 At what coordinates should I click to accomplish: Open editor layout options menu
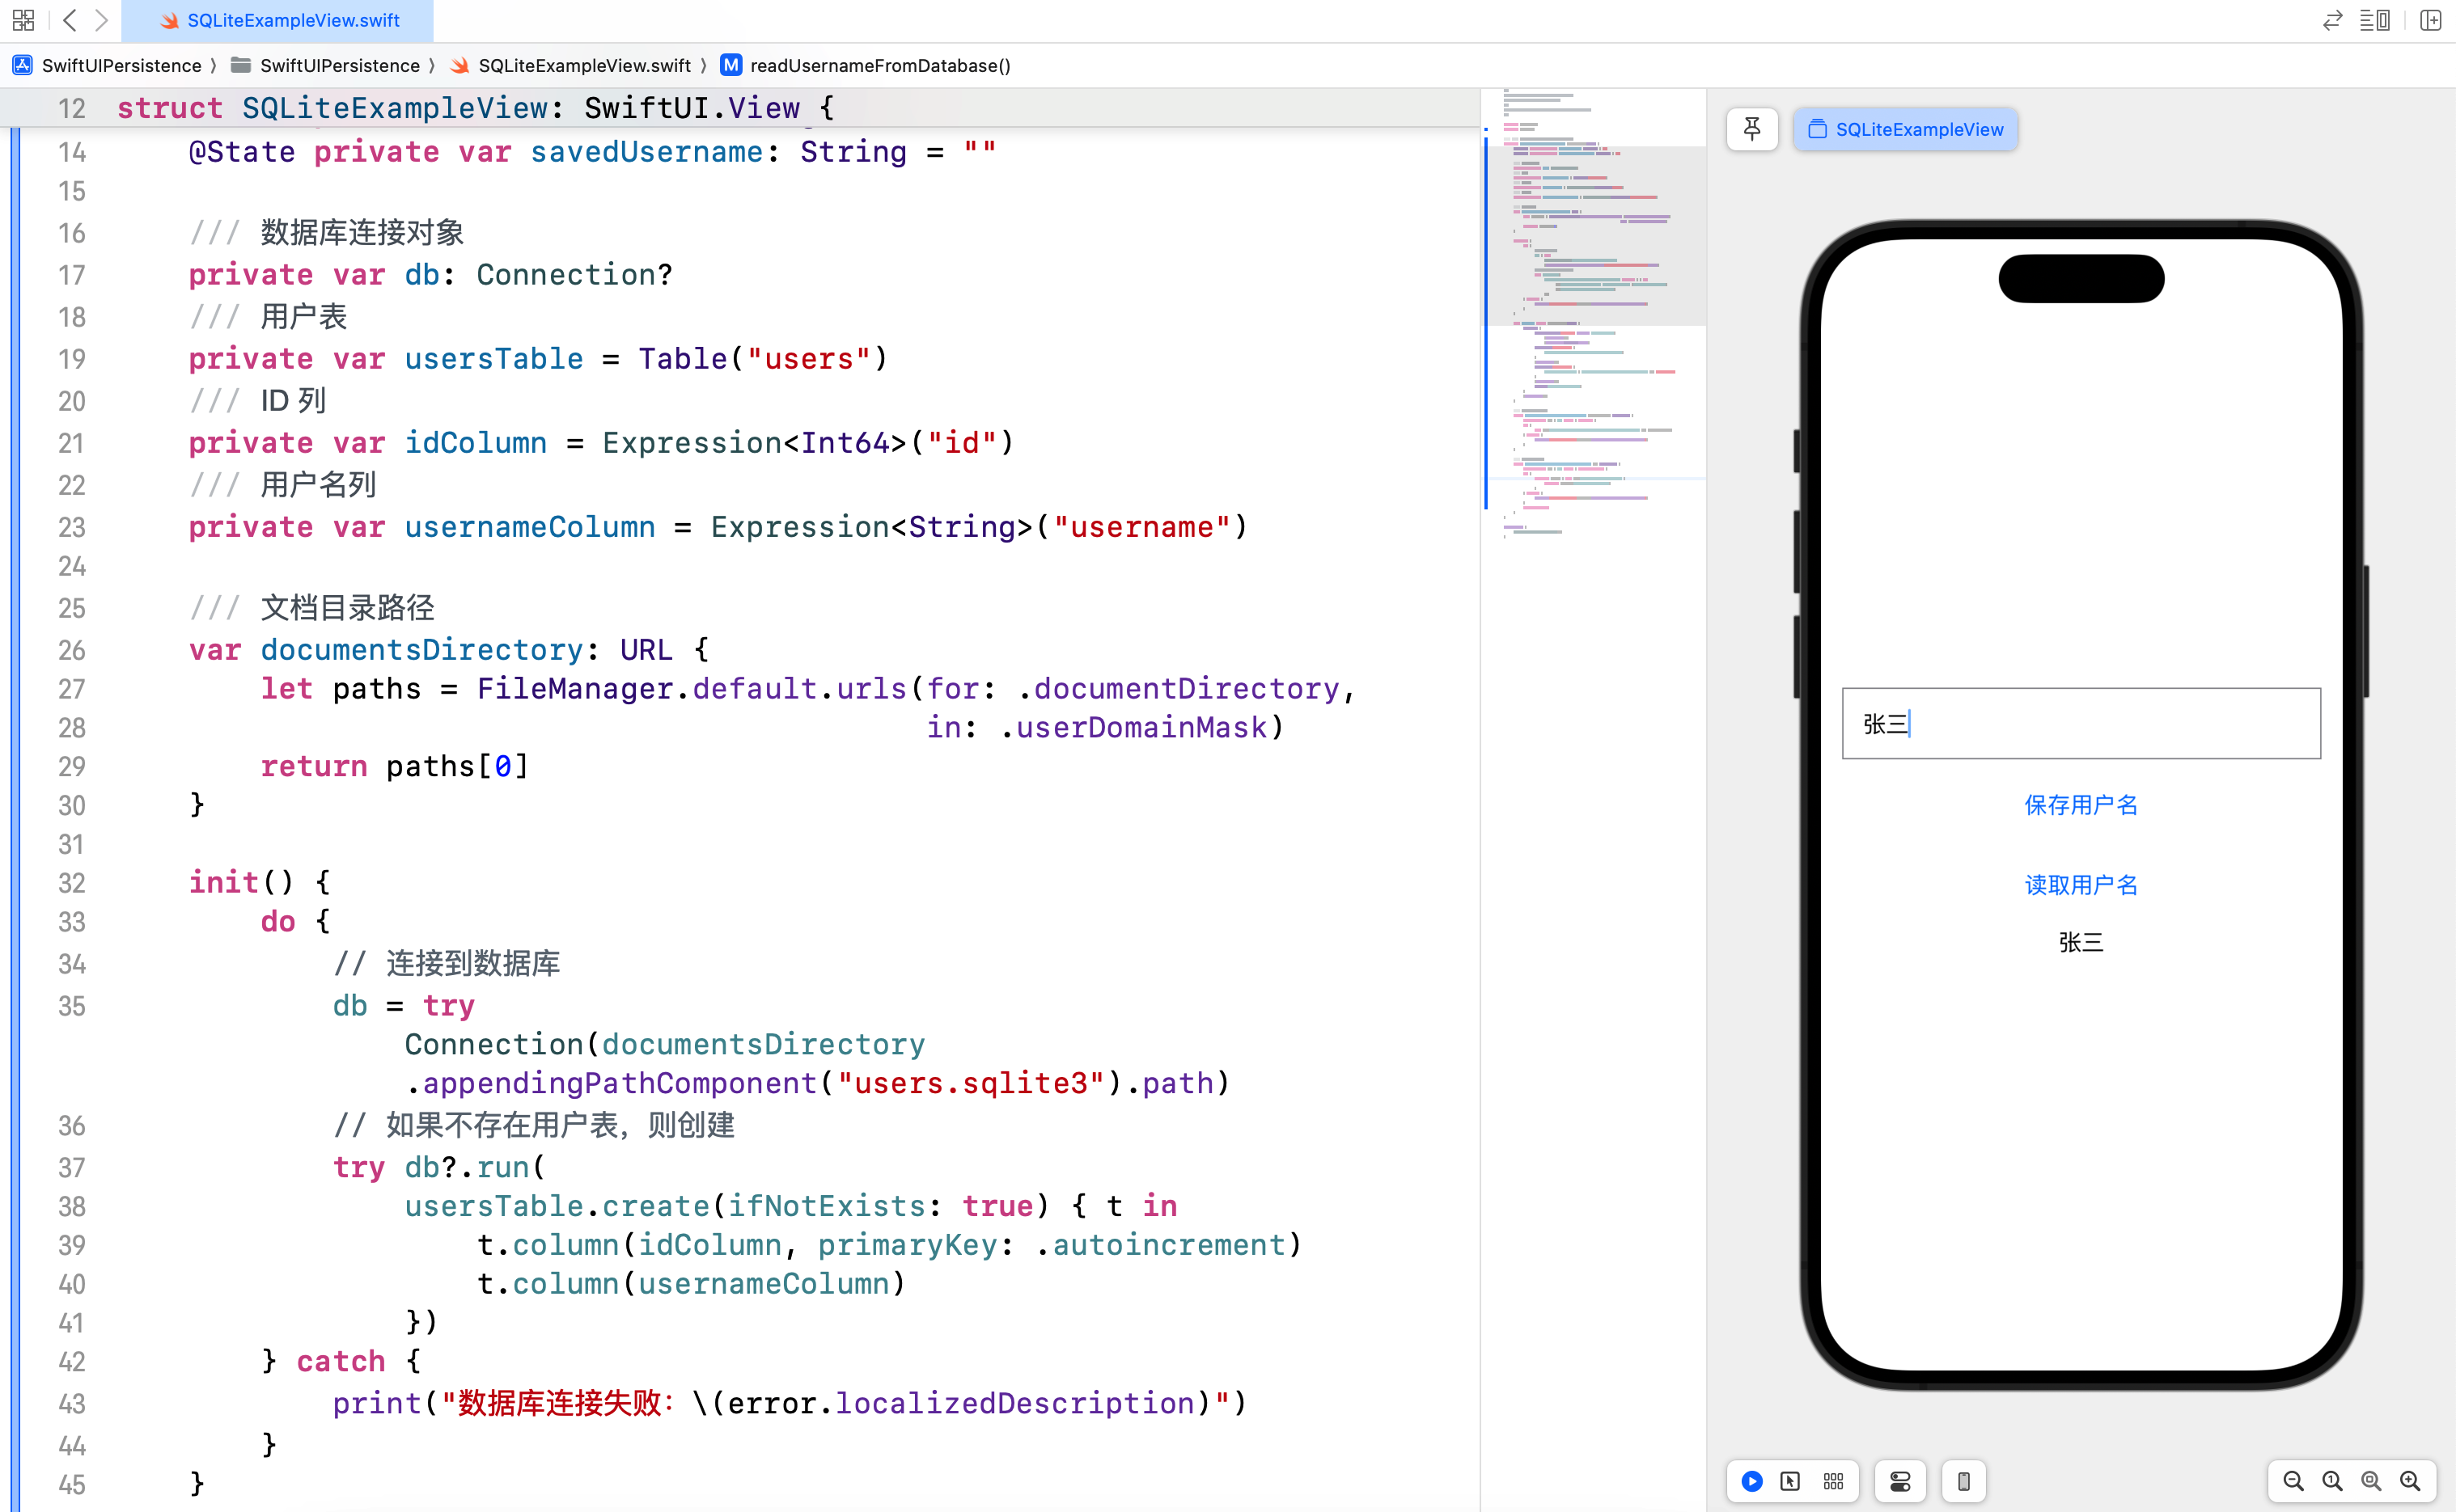coord(2375,20)
